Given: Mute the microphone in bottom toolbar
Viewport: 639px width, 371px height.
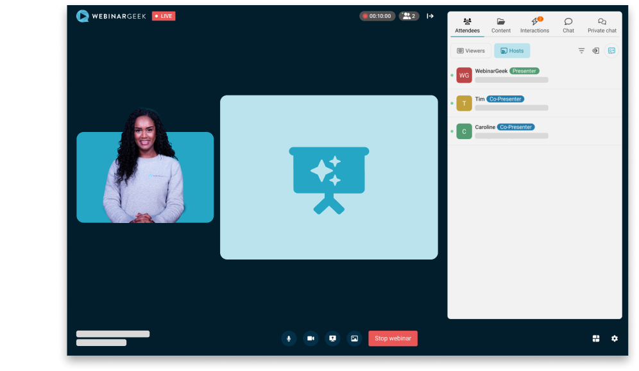Looking at the screenshot, I should 289,338.
